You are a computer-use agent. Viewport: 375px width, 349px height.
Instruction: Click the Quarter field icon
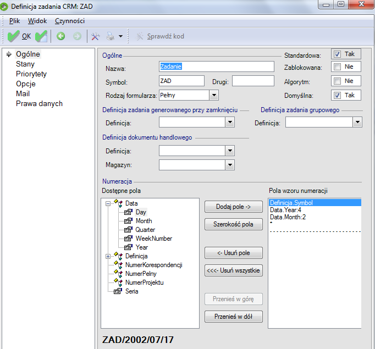coord(129,230)
